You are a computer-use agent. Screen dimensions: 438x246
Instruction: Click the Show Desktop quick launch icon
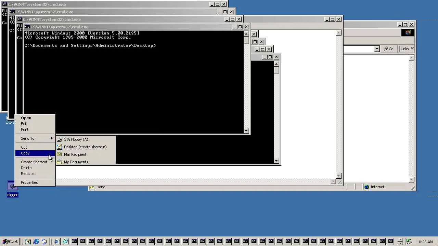click(x=28, y=242)
